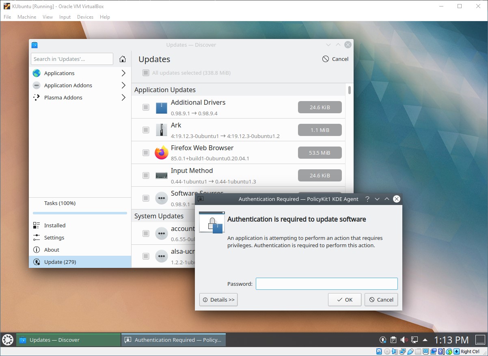Image resolution: width=488 pixels, height=356 pixels.
Task: Open the KDE application launcher
Action: [x=8, y=340]
